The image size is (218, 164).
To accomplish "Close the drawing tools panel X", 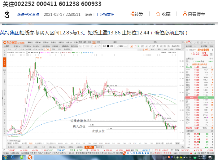I will pyautogui.click(x=183, y=42).
